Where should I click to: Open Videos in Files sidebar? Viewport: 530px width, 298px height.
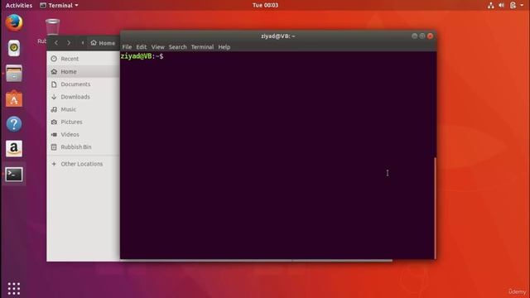click(83, 134)
